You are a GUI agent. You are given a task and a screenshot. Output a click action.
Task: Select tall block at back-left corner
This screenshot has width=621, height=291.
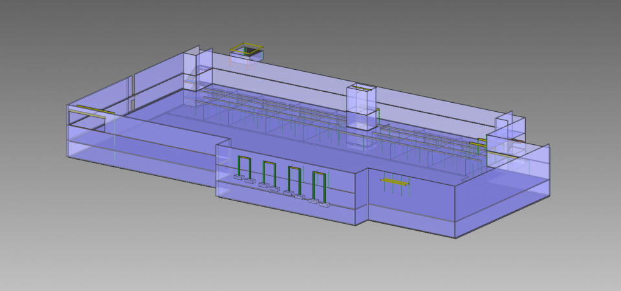(197, 68)
